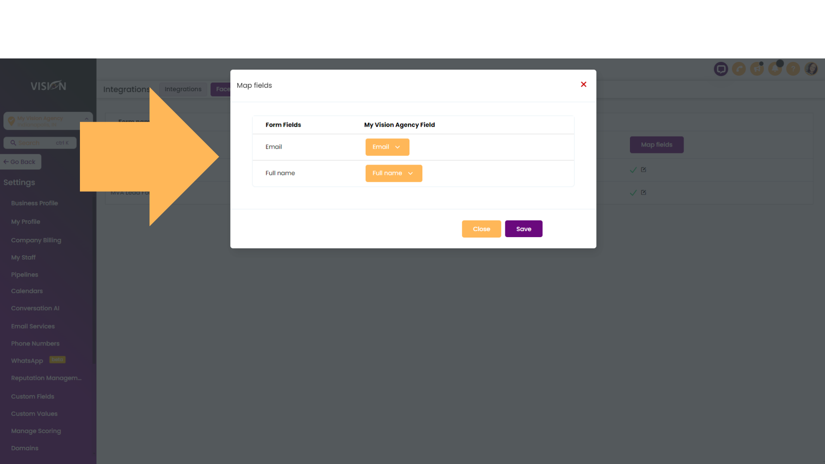The width and height of the screenshot is (825, 464).
Task: Open Email Services settings
Action: click(33, 326)
